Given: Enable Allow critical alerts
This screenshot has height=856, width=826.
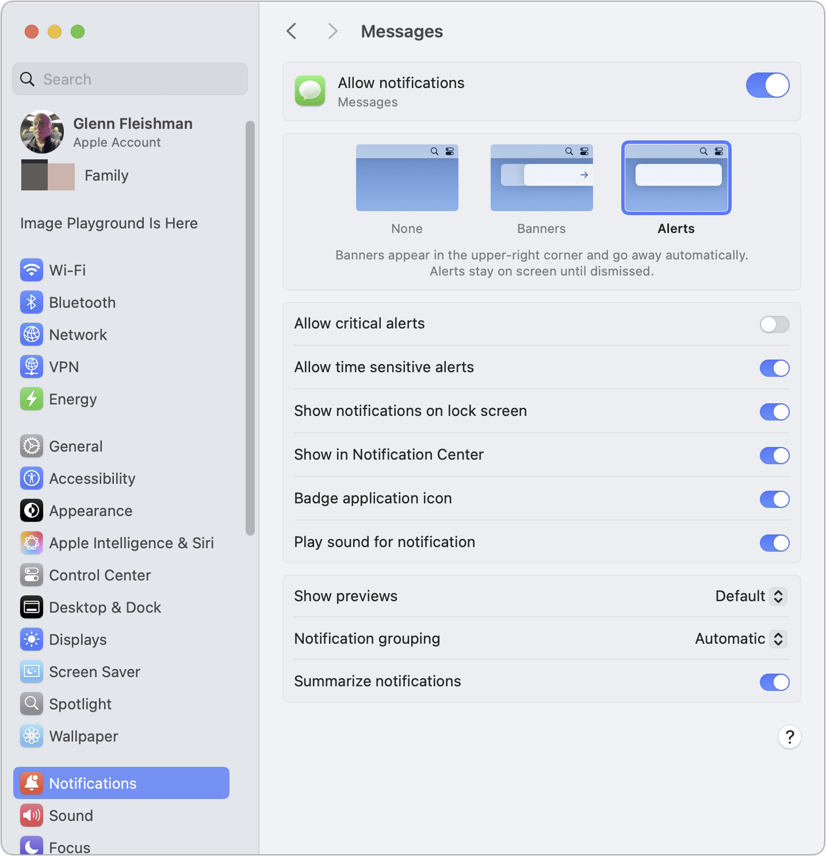Looking at the screenshot, I should [x=774, y=324].
